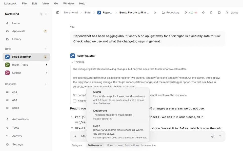Send the message with arrow button
The height and width of the screenshot is (151, 243).
pos(220,136)
